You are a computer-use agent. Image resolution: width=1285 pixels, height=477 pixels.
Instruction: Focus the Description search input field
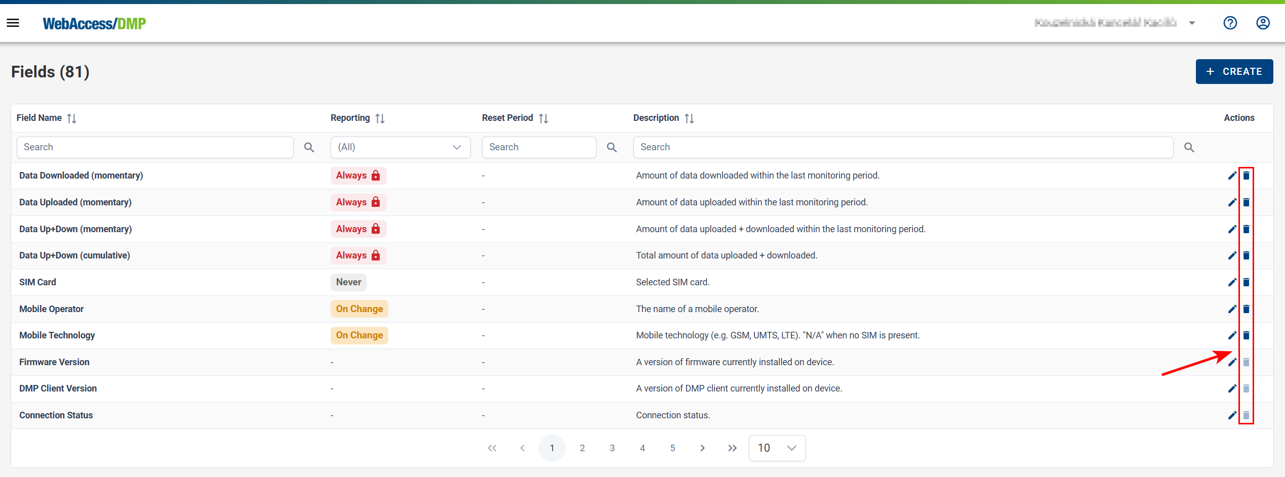coord(903,147)
